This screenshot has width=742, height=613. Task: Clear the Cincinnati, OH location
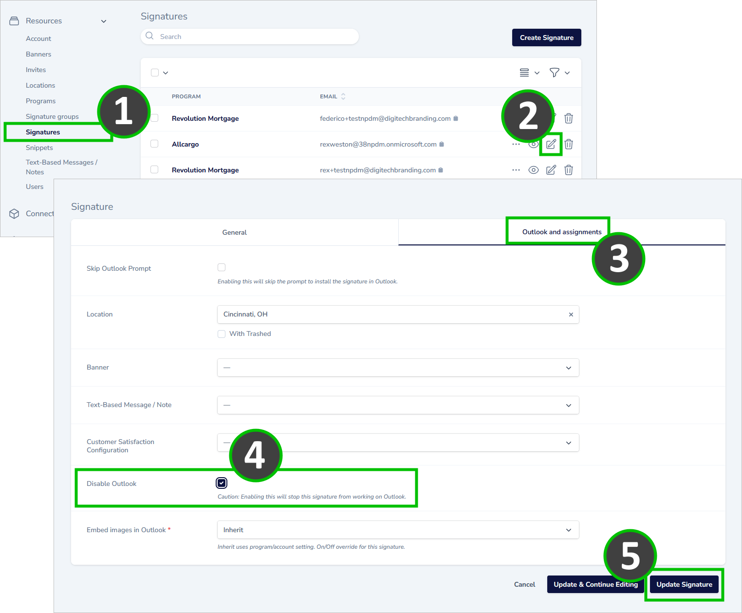[571, 315]
